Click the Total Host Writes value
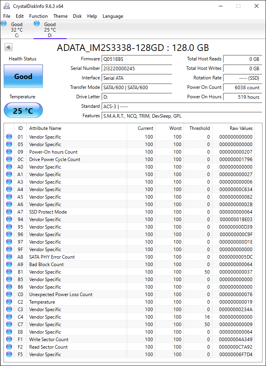 point(243,68)
